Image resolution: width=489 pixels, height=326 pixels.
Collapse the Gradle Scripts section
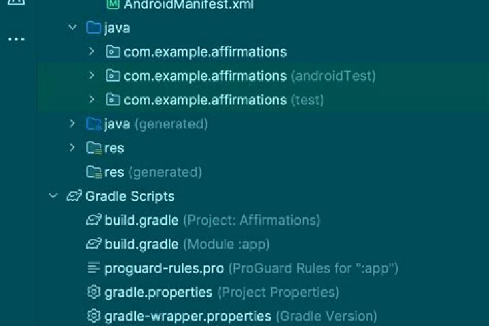(x=54, y=196)
